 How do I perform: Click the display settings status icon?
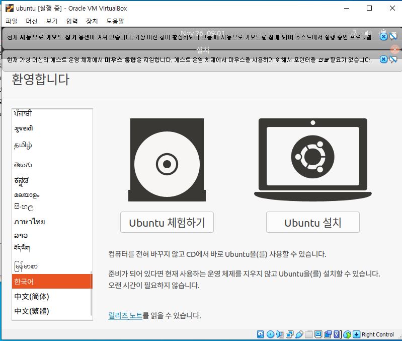point(318,334)
